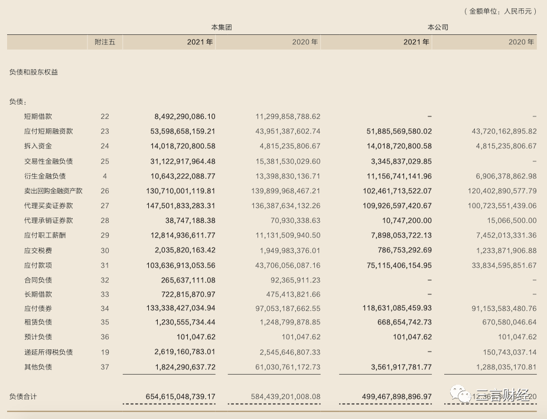Click the 负债和股东权益 section heading

click(x=34, y=72)
